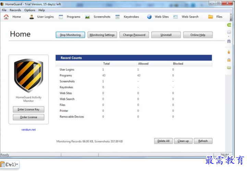Open the File menu

(x=4, y=10)
